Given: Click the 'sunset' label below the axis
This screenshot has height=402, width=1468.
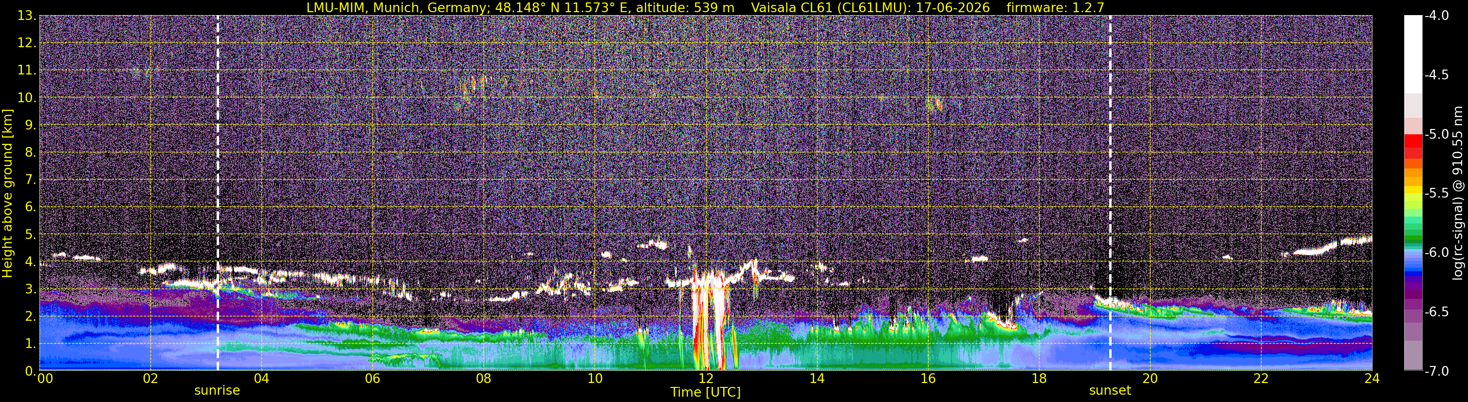Looking at the screenshot, I should click(1110, 391).
